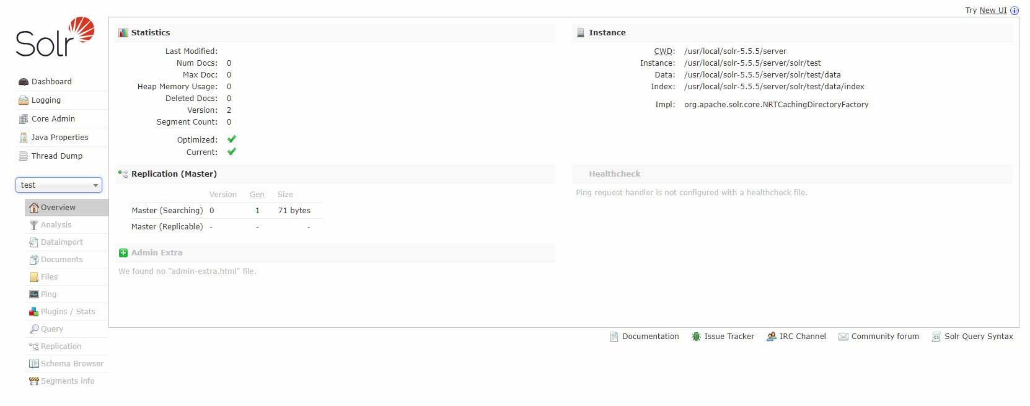This screenshot has height=406, width=1030.
Task: Click the Current green checkmark
Action: pos(232,152)
